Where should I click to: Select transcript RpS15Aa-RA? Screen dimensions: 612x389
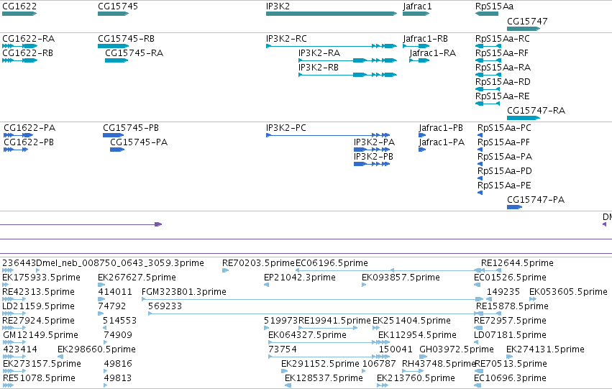point(503,68)
